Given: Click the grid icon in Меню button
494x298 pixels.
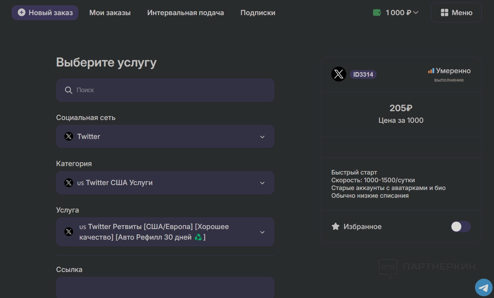Looking at the screenshot, I should 444,13.
